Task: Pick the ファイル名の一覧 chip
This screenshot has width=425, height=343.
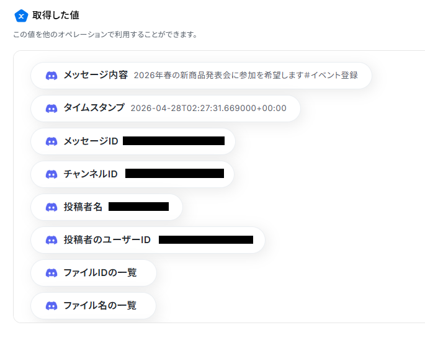Action: tap(93, 306)
